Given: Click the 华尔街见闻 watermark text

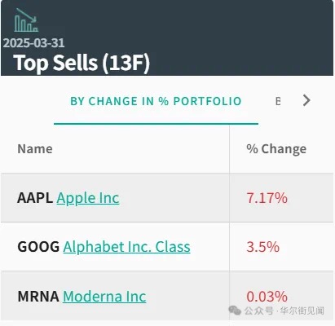Looking at the screenshot, I should 302,311.
